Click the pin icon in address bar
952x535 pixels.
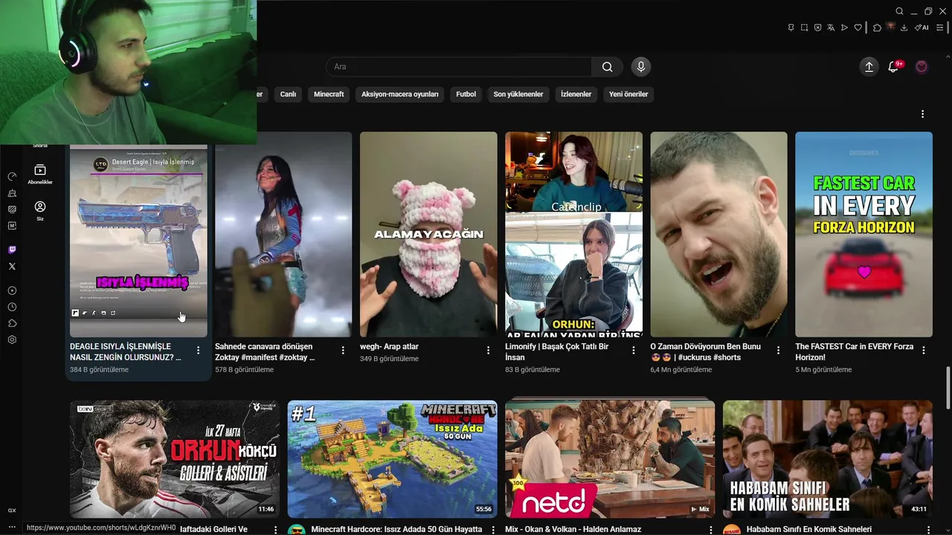tap(791, 27)
